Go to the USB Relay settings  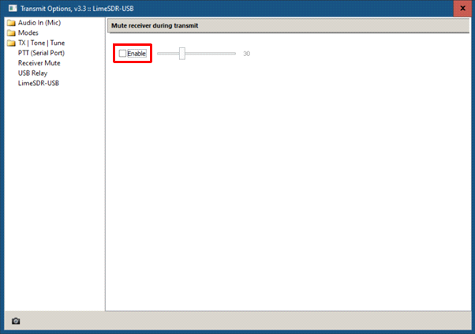(32, 73)
